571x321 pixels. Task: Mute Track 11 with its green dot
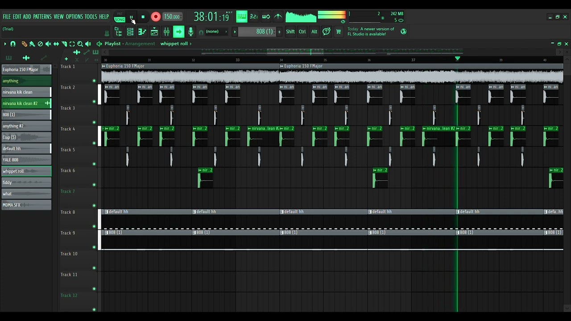pyautogui.click(x=94, y=288)
